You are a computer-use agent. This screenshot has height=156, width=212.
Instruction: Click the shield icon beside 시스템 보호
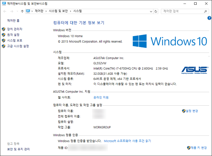4,40
